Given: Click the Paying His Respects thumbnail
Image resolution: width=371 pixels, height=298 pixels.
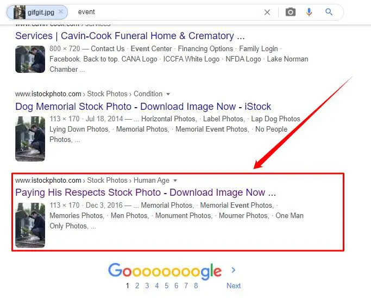Looking at the screenshot, I should pos(30,225).
